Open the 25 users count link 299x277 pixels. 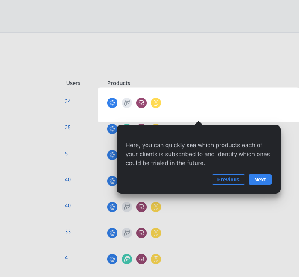pos(68,128)
